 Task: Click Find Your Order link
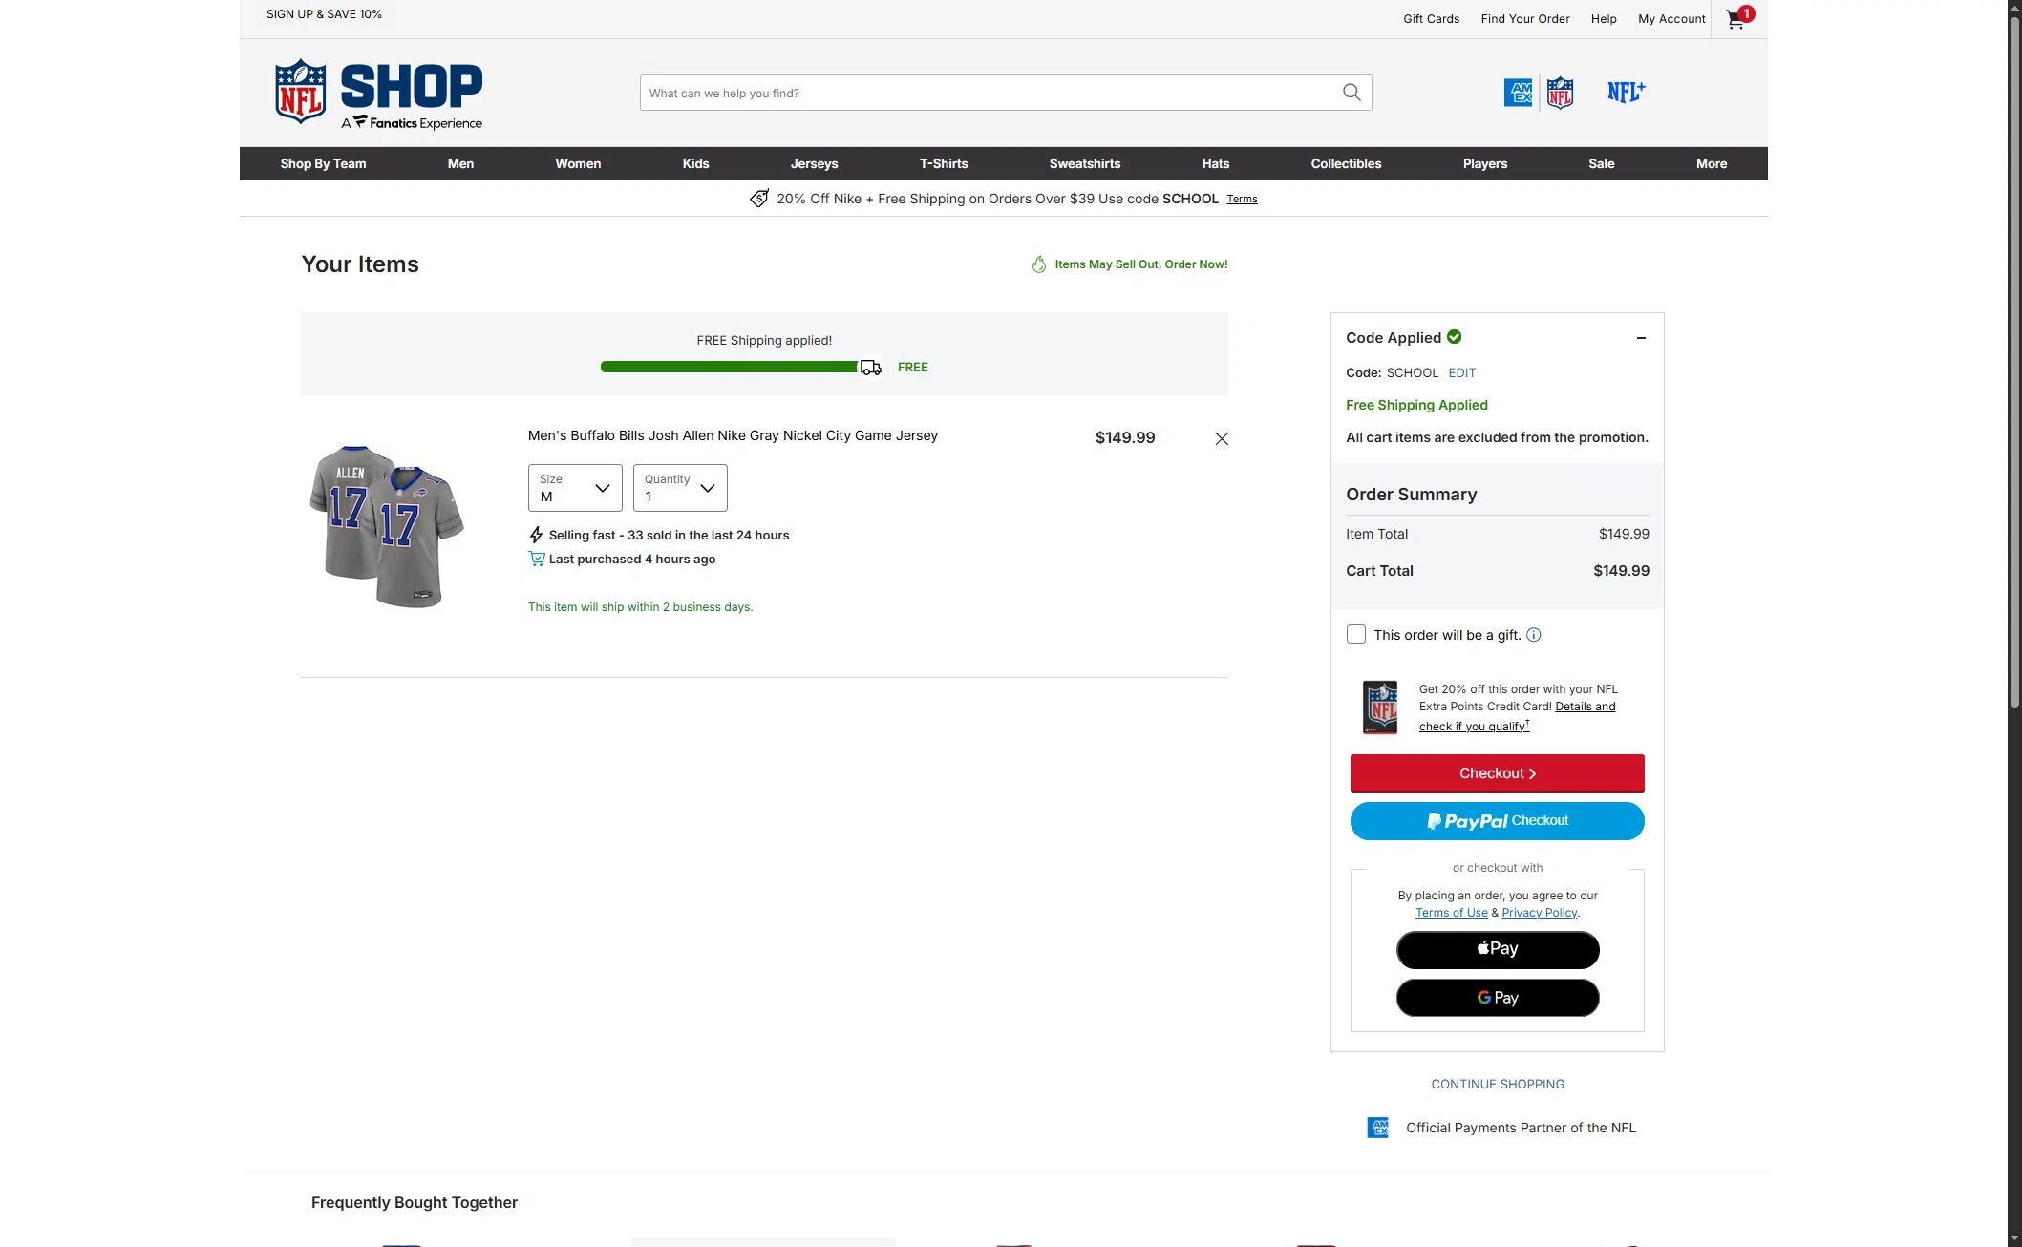pyautogui.click(x=1525, y=19)
